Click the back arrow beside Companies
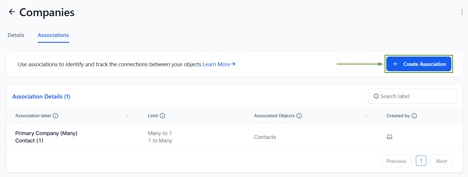The width and height of the screenshot is (468, 177). 12,12
